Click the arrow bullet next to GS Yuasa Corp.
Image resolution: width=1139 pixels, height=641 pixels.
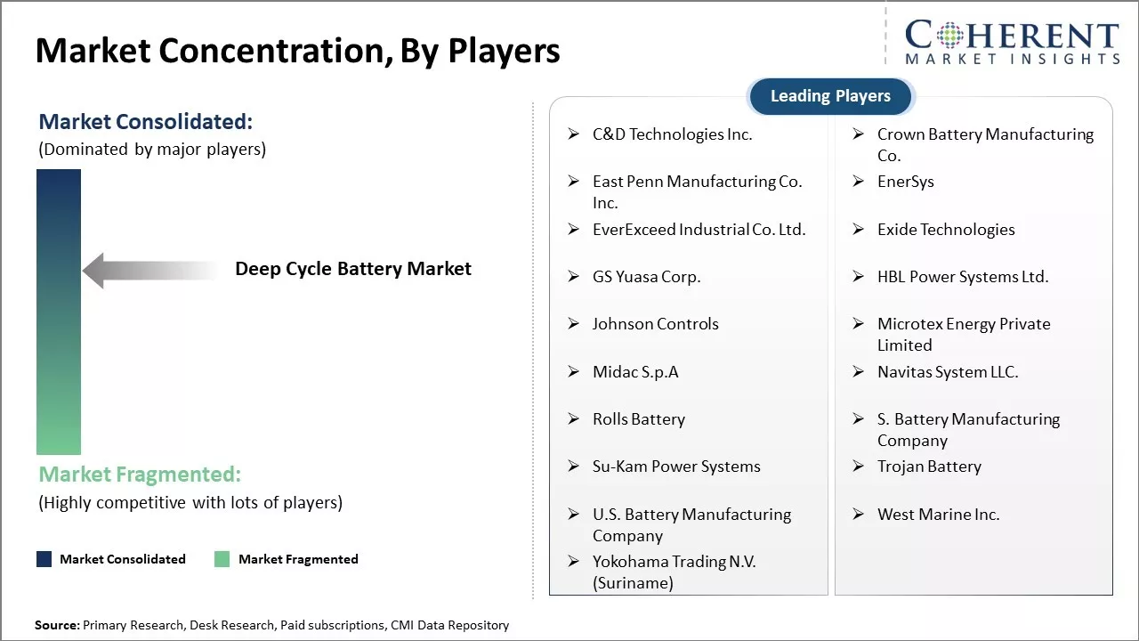(574, 277)
